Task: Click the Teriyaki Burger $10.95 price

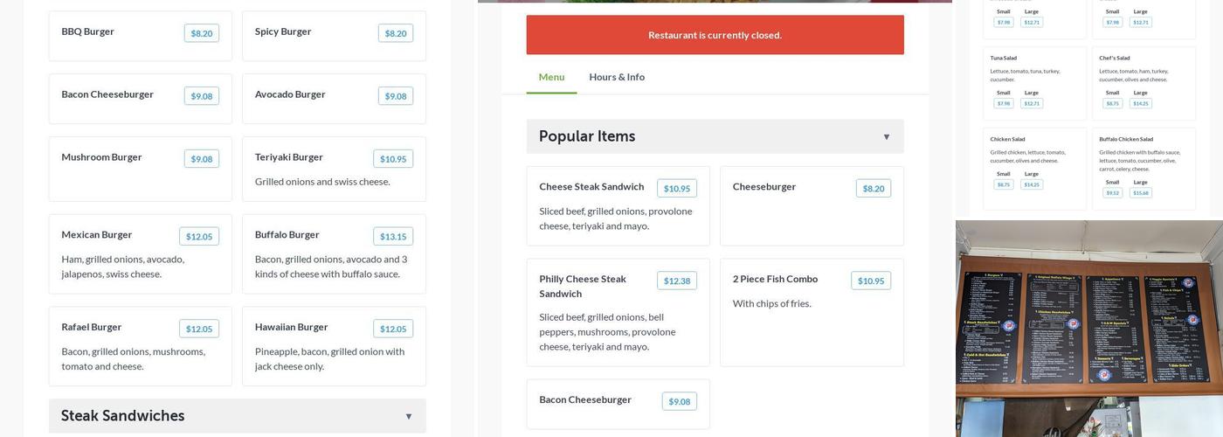Action: (x=393, y=159)
